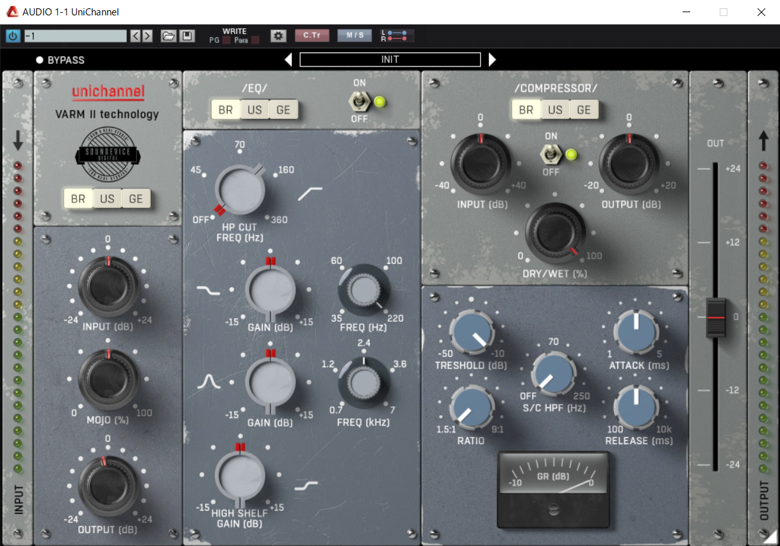This screenshot has height=546, width=780.
Task: Click the compressor INPUT (dB) knob
Action: point(481,165)
